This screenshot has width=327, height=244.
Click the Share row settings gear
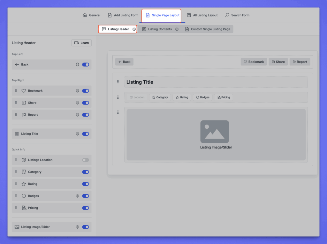(x=77, y=103)
